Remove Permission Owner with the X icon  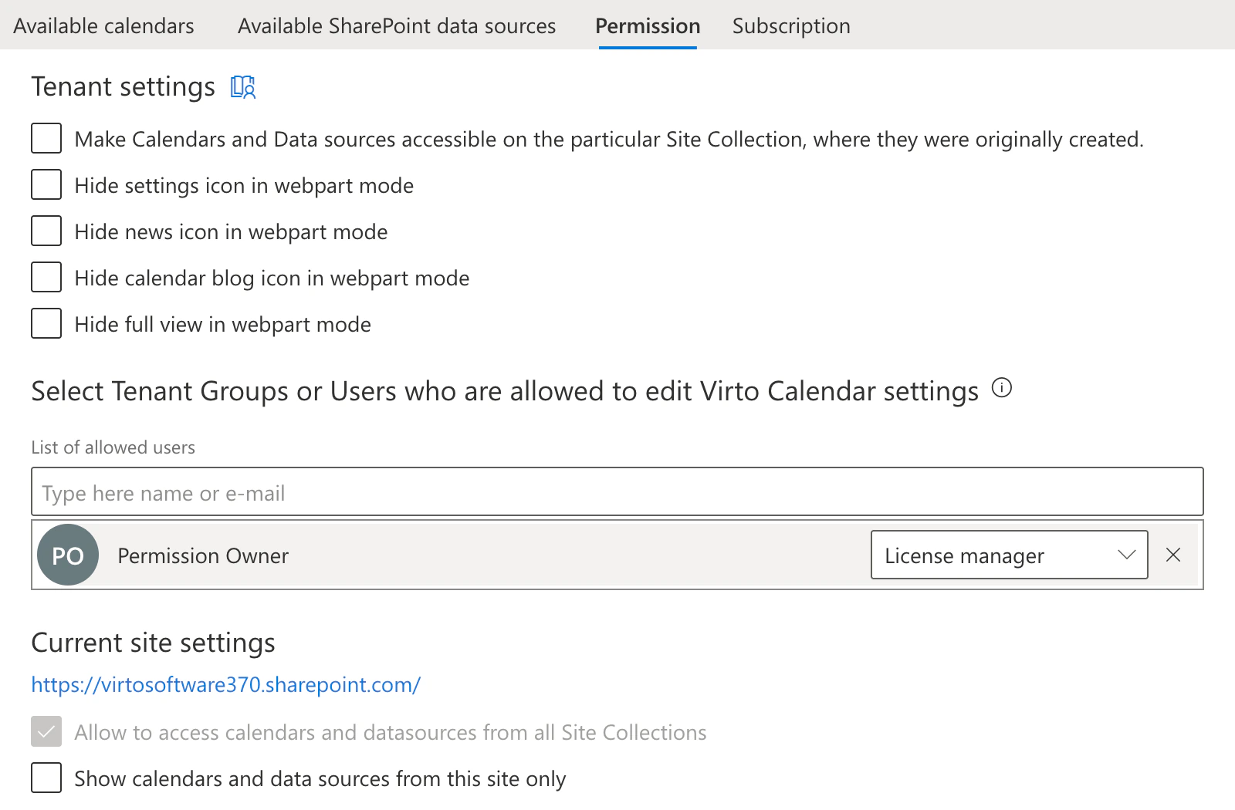click(1173, 555)
